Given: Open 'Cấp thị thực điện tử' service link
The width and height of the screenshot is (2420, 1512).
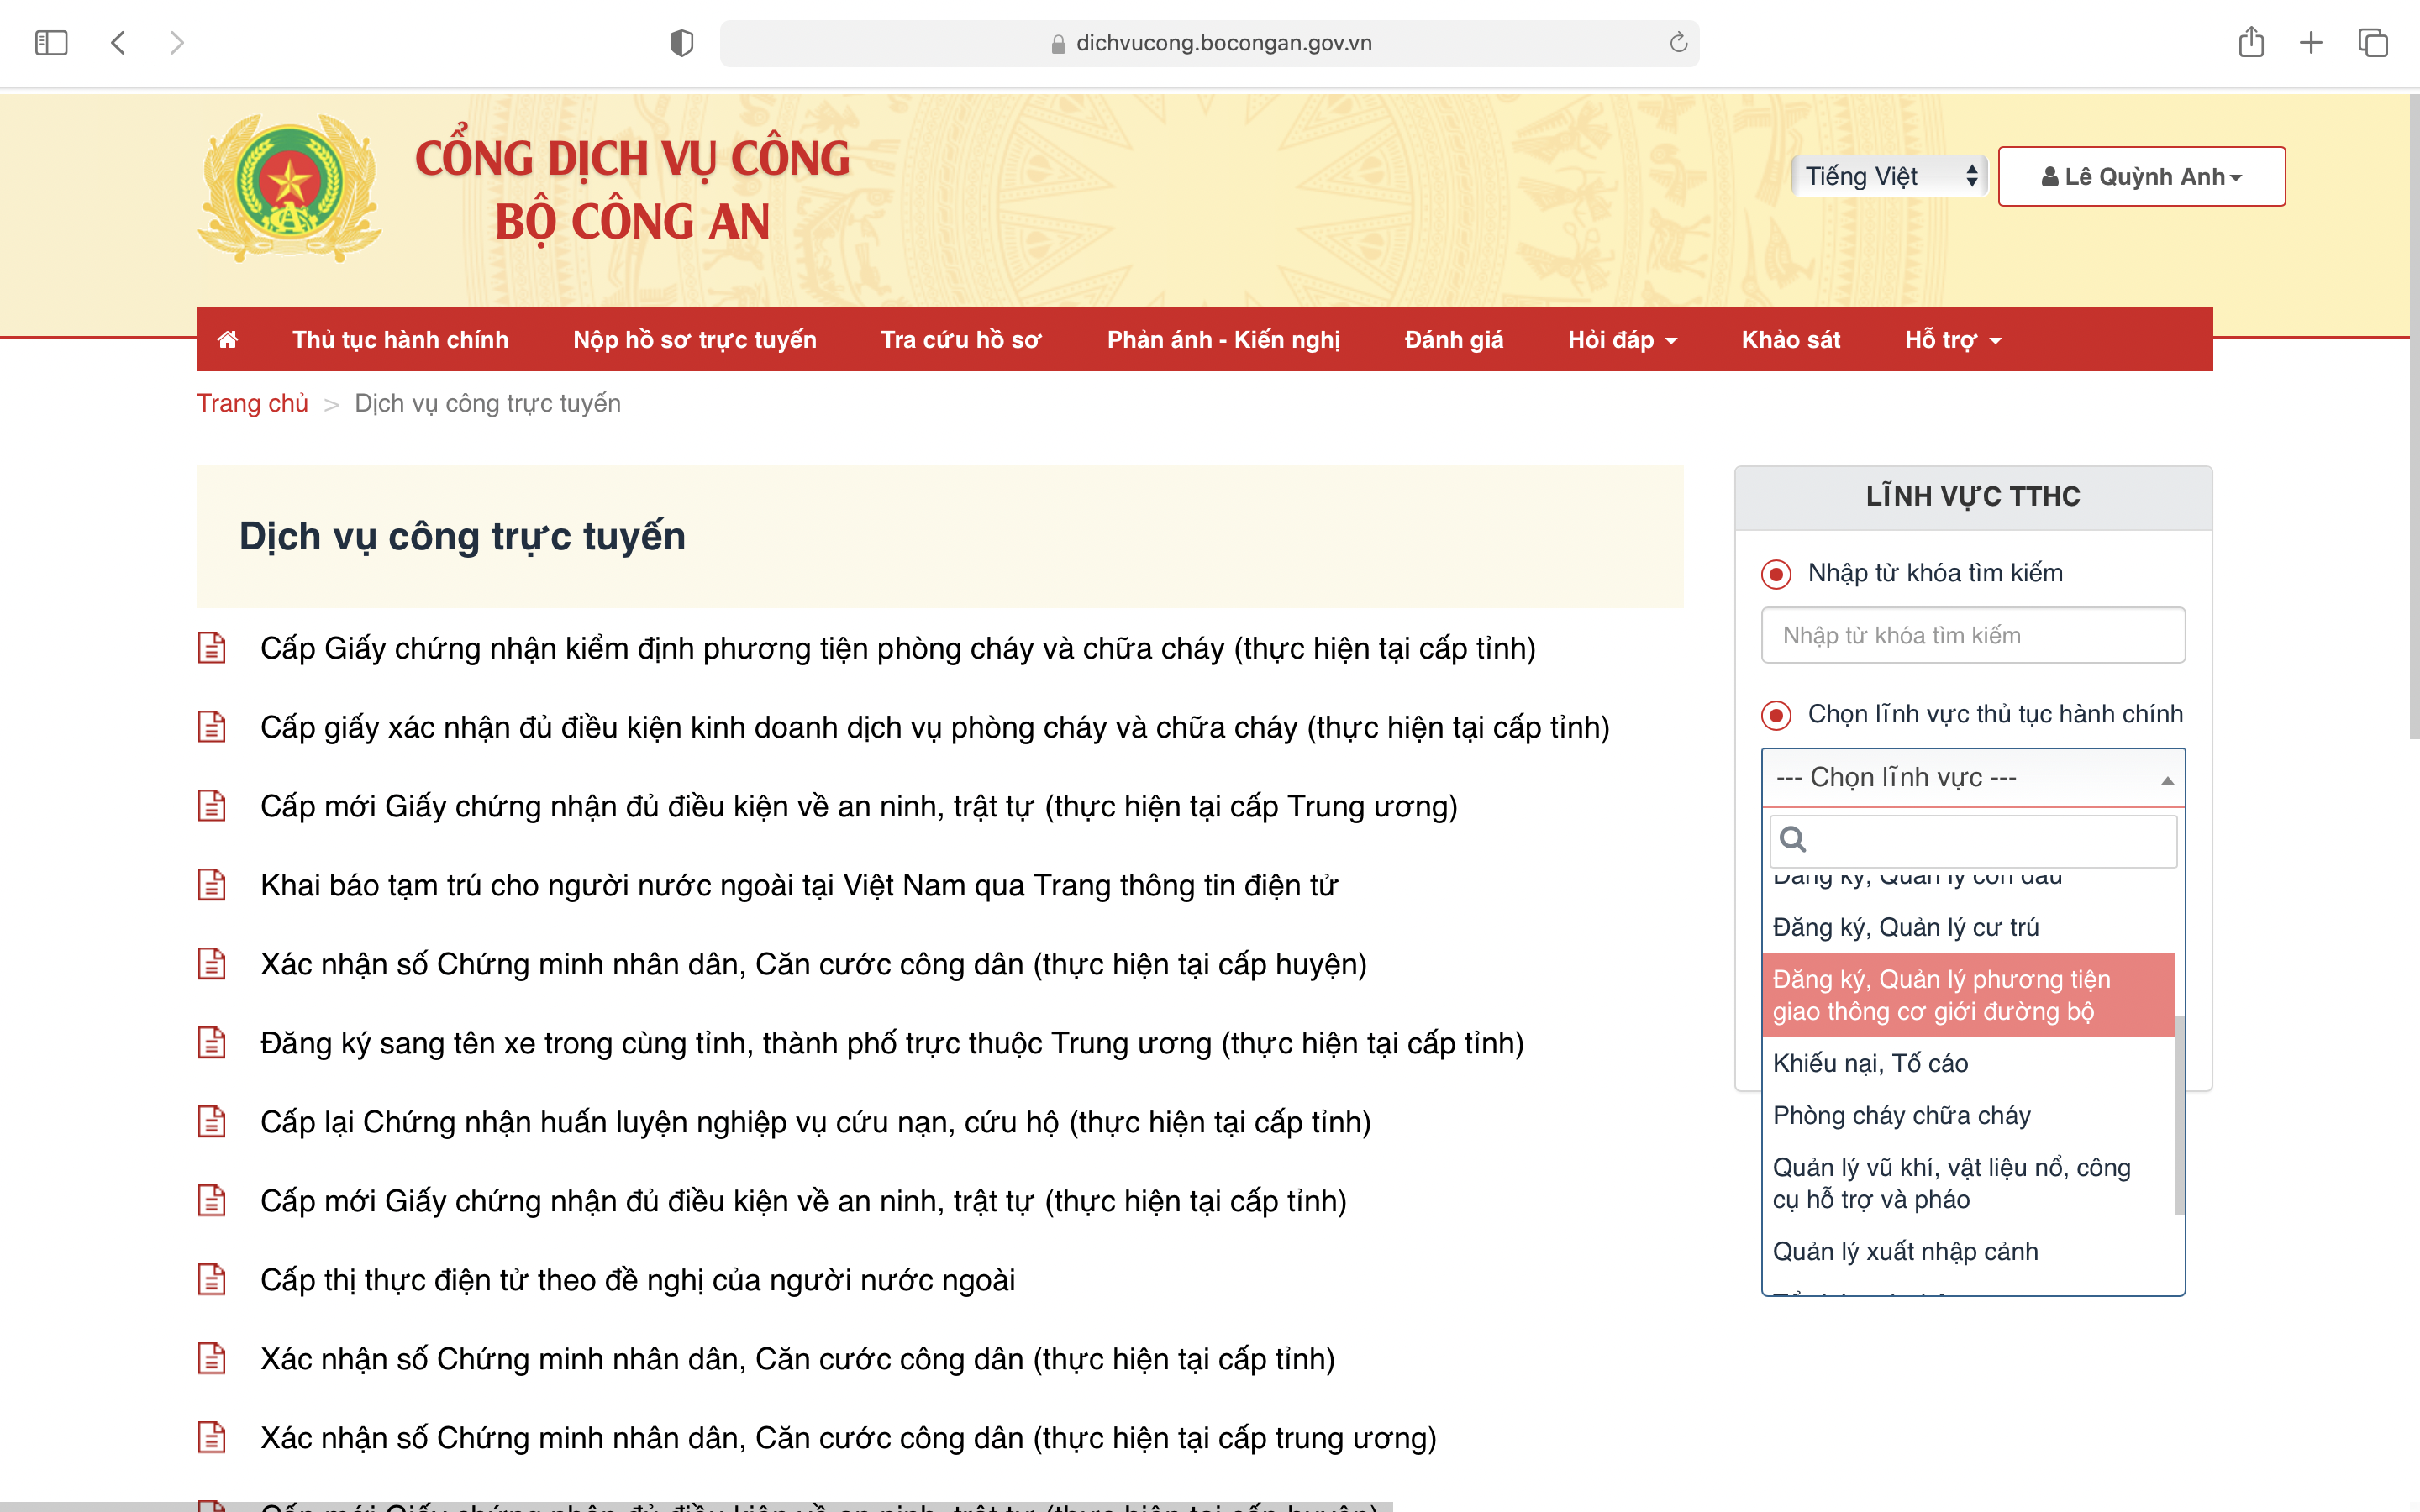Looking at the screenshot, I should (637, 1280).
